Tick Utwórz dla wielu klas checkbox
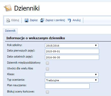Image resolution: width=111 pixels, height=96 pixels. pyautogui.click(x=47, y=69)
